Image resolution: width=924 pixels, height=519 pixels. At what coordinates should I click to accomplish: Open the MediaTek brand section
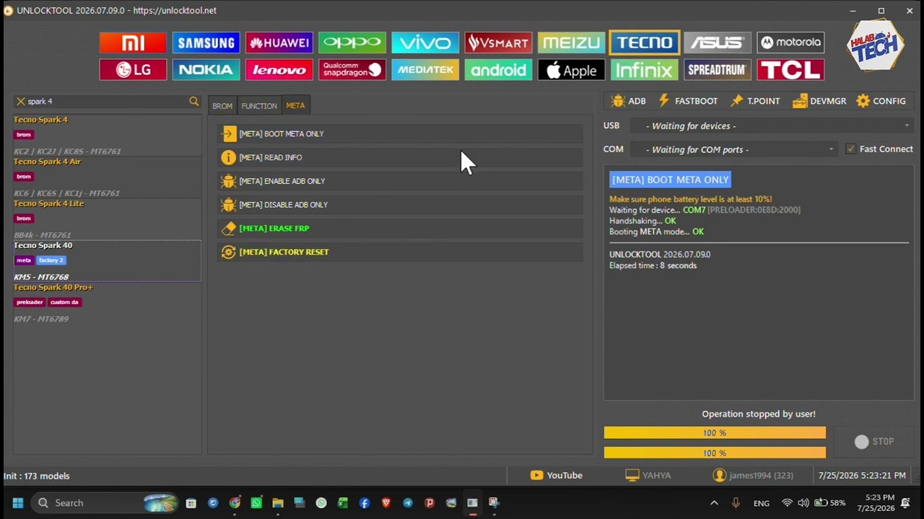[425, 70]
